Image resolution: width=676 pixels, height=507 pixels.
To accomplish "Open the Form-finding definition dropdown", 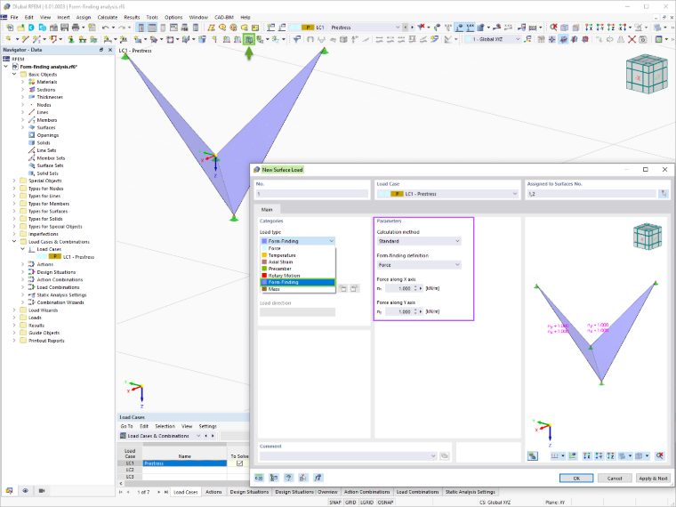I will 419,265.
